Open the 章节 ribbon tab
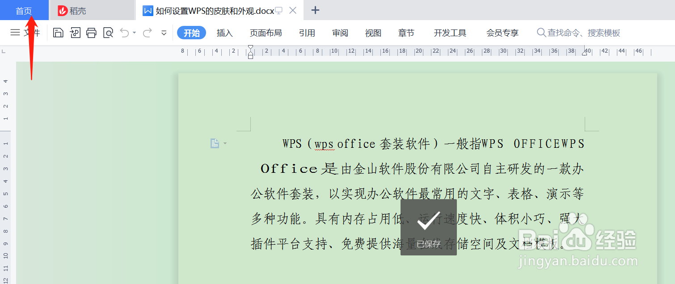The width and height of the screenshot is (675, 284). coord(406,33)
